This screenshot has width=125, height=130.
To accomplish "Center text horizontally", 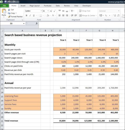I will 63,16.
